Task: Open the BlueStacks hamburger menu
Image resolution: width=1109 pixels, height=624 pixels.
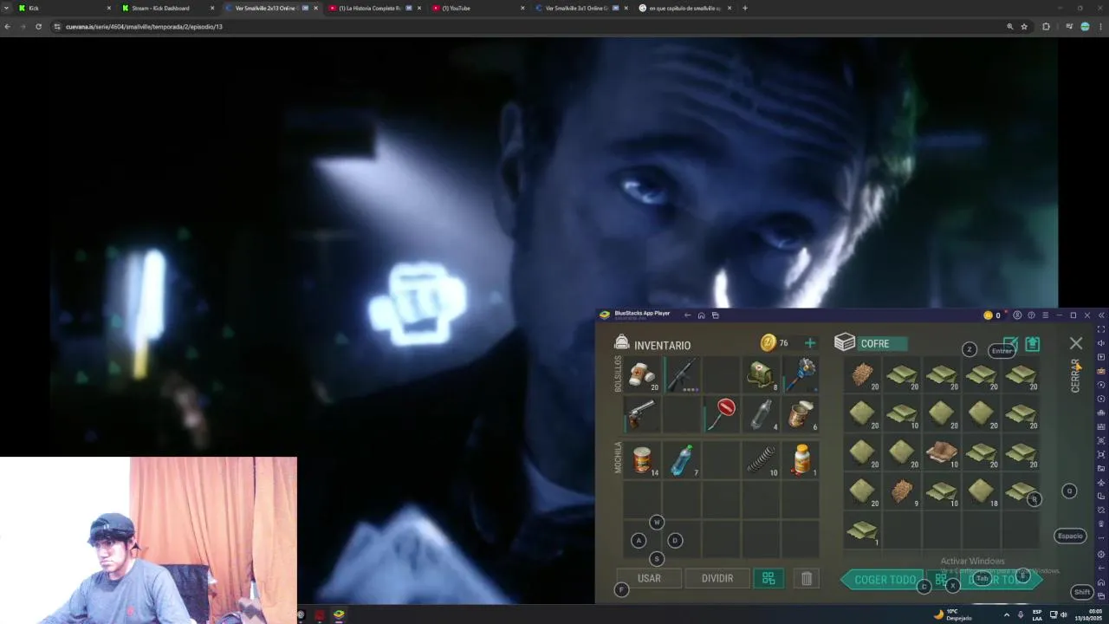Action: [x=1045, y=315]
